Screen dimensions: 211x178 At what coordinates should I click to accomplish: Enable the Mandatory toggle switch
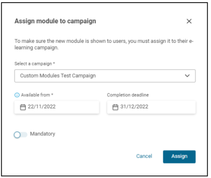point(20,135)
